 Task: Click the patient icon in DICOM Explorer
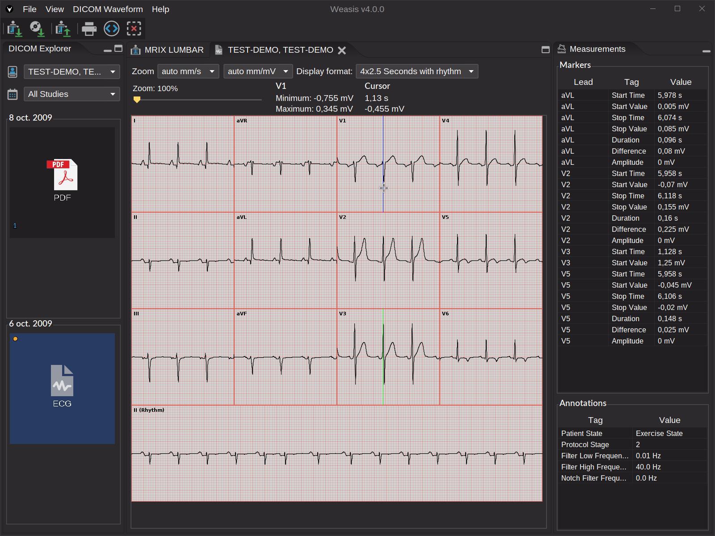(x=13, y=71)
